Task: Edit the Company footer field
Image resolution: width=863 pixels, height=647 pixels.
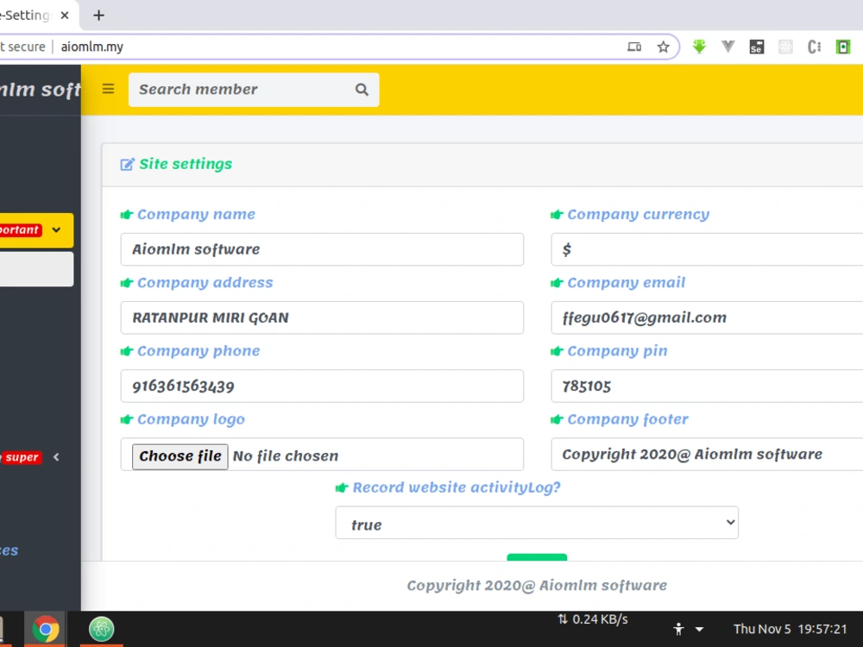Action: (x=708, y=454)
